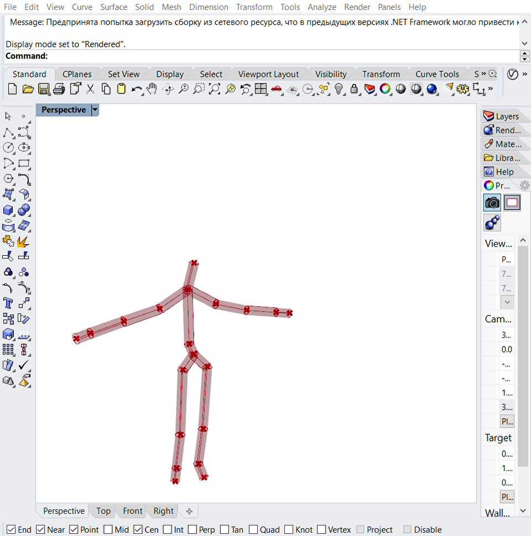Image resolution: width=531 pixels, height=536 pixels.
Task: Toggle the Perp osnap checkbox
Action: click(x=192, y=529)
